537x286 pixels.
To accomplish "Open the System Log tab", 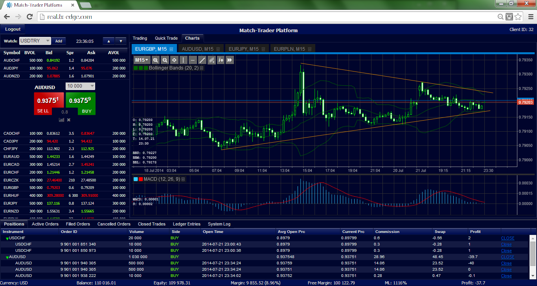I will click(219, 224).
